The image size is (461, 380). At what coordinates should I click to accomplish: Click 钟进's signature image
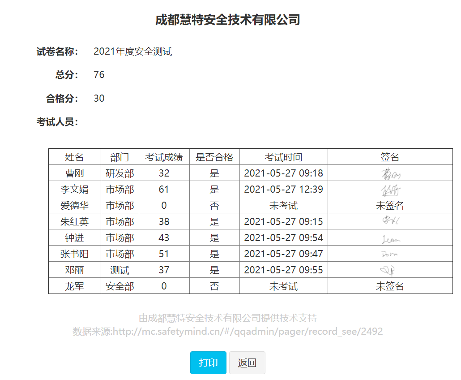[x=391, y=239]
